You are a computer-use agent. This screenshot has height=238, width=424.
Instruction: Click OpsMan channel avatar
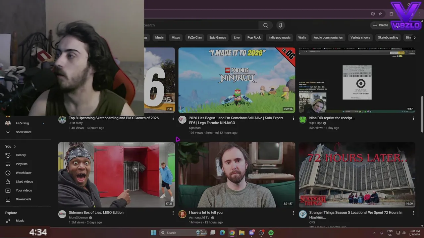click(x=183, y=120)
